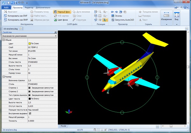Click the Цвет фона background color icon
The width and height of the screenshot is (191, 133).
click(55, 19)
